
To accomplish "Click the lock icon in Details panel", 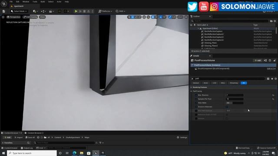I will pos(275,61).
